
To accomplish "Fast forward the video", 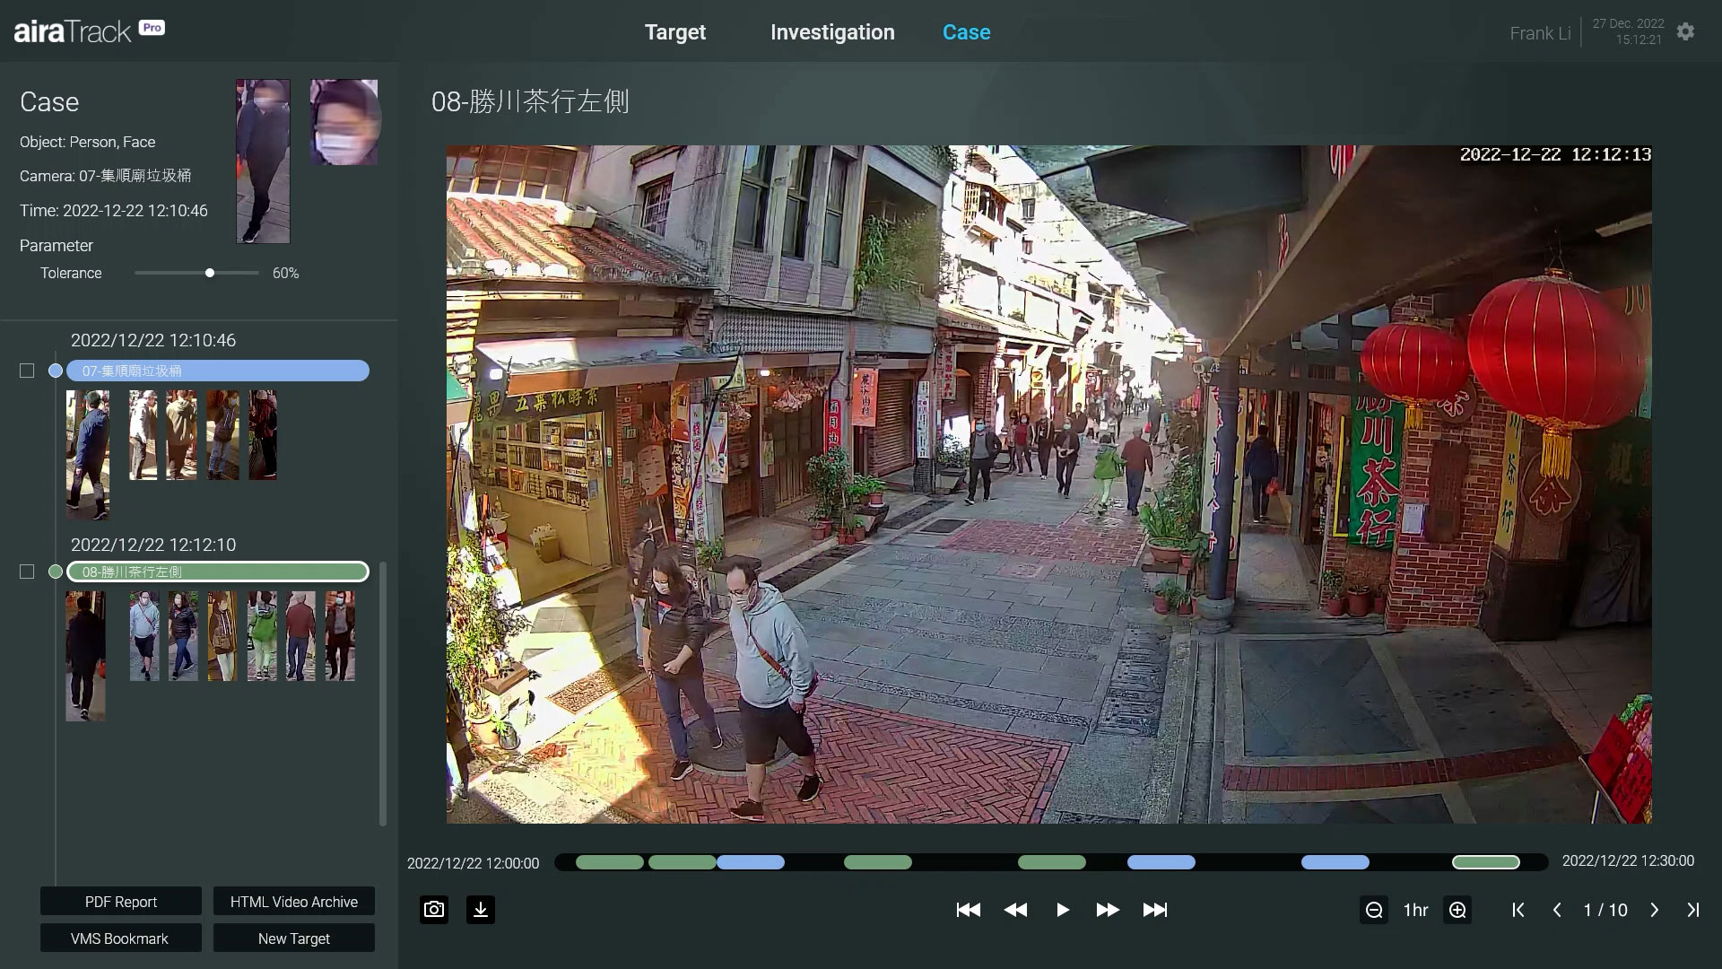I will tap(1108, 910).
